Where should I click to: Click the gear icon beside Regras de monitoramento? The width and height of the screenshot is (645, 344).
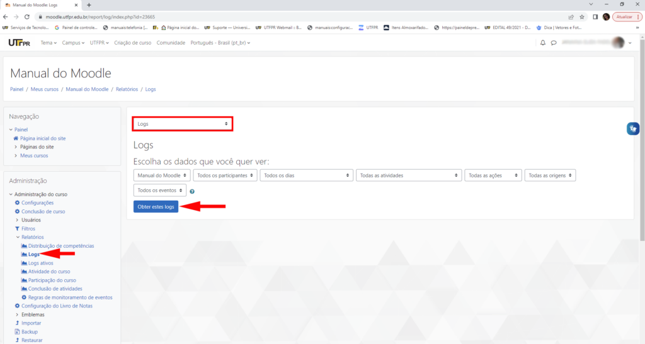pyautogui.click(x=24, y=297)
